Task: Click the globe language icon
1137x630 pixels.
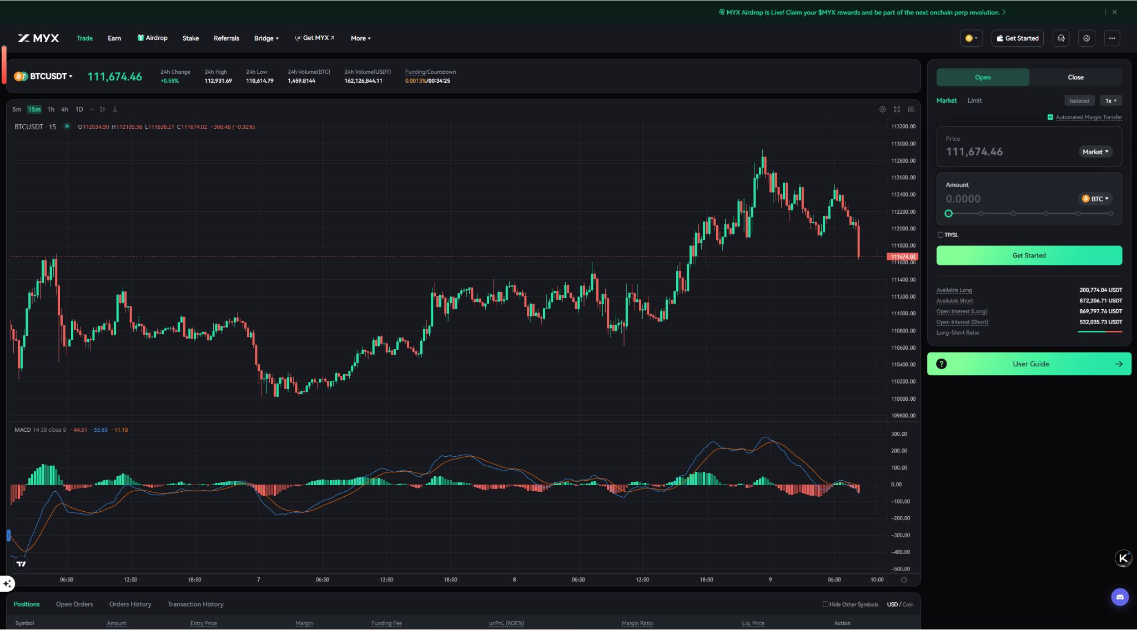Action: pos(1086,38)
